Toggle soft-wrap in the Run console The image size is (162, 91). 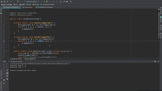coord(7,70)
